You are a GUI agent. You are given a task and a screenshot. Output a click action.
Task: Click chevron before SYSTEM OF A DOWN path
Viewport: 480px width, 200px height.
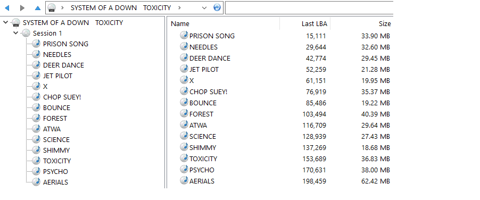point(62,7)
